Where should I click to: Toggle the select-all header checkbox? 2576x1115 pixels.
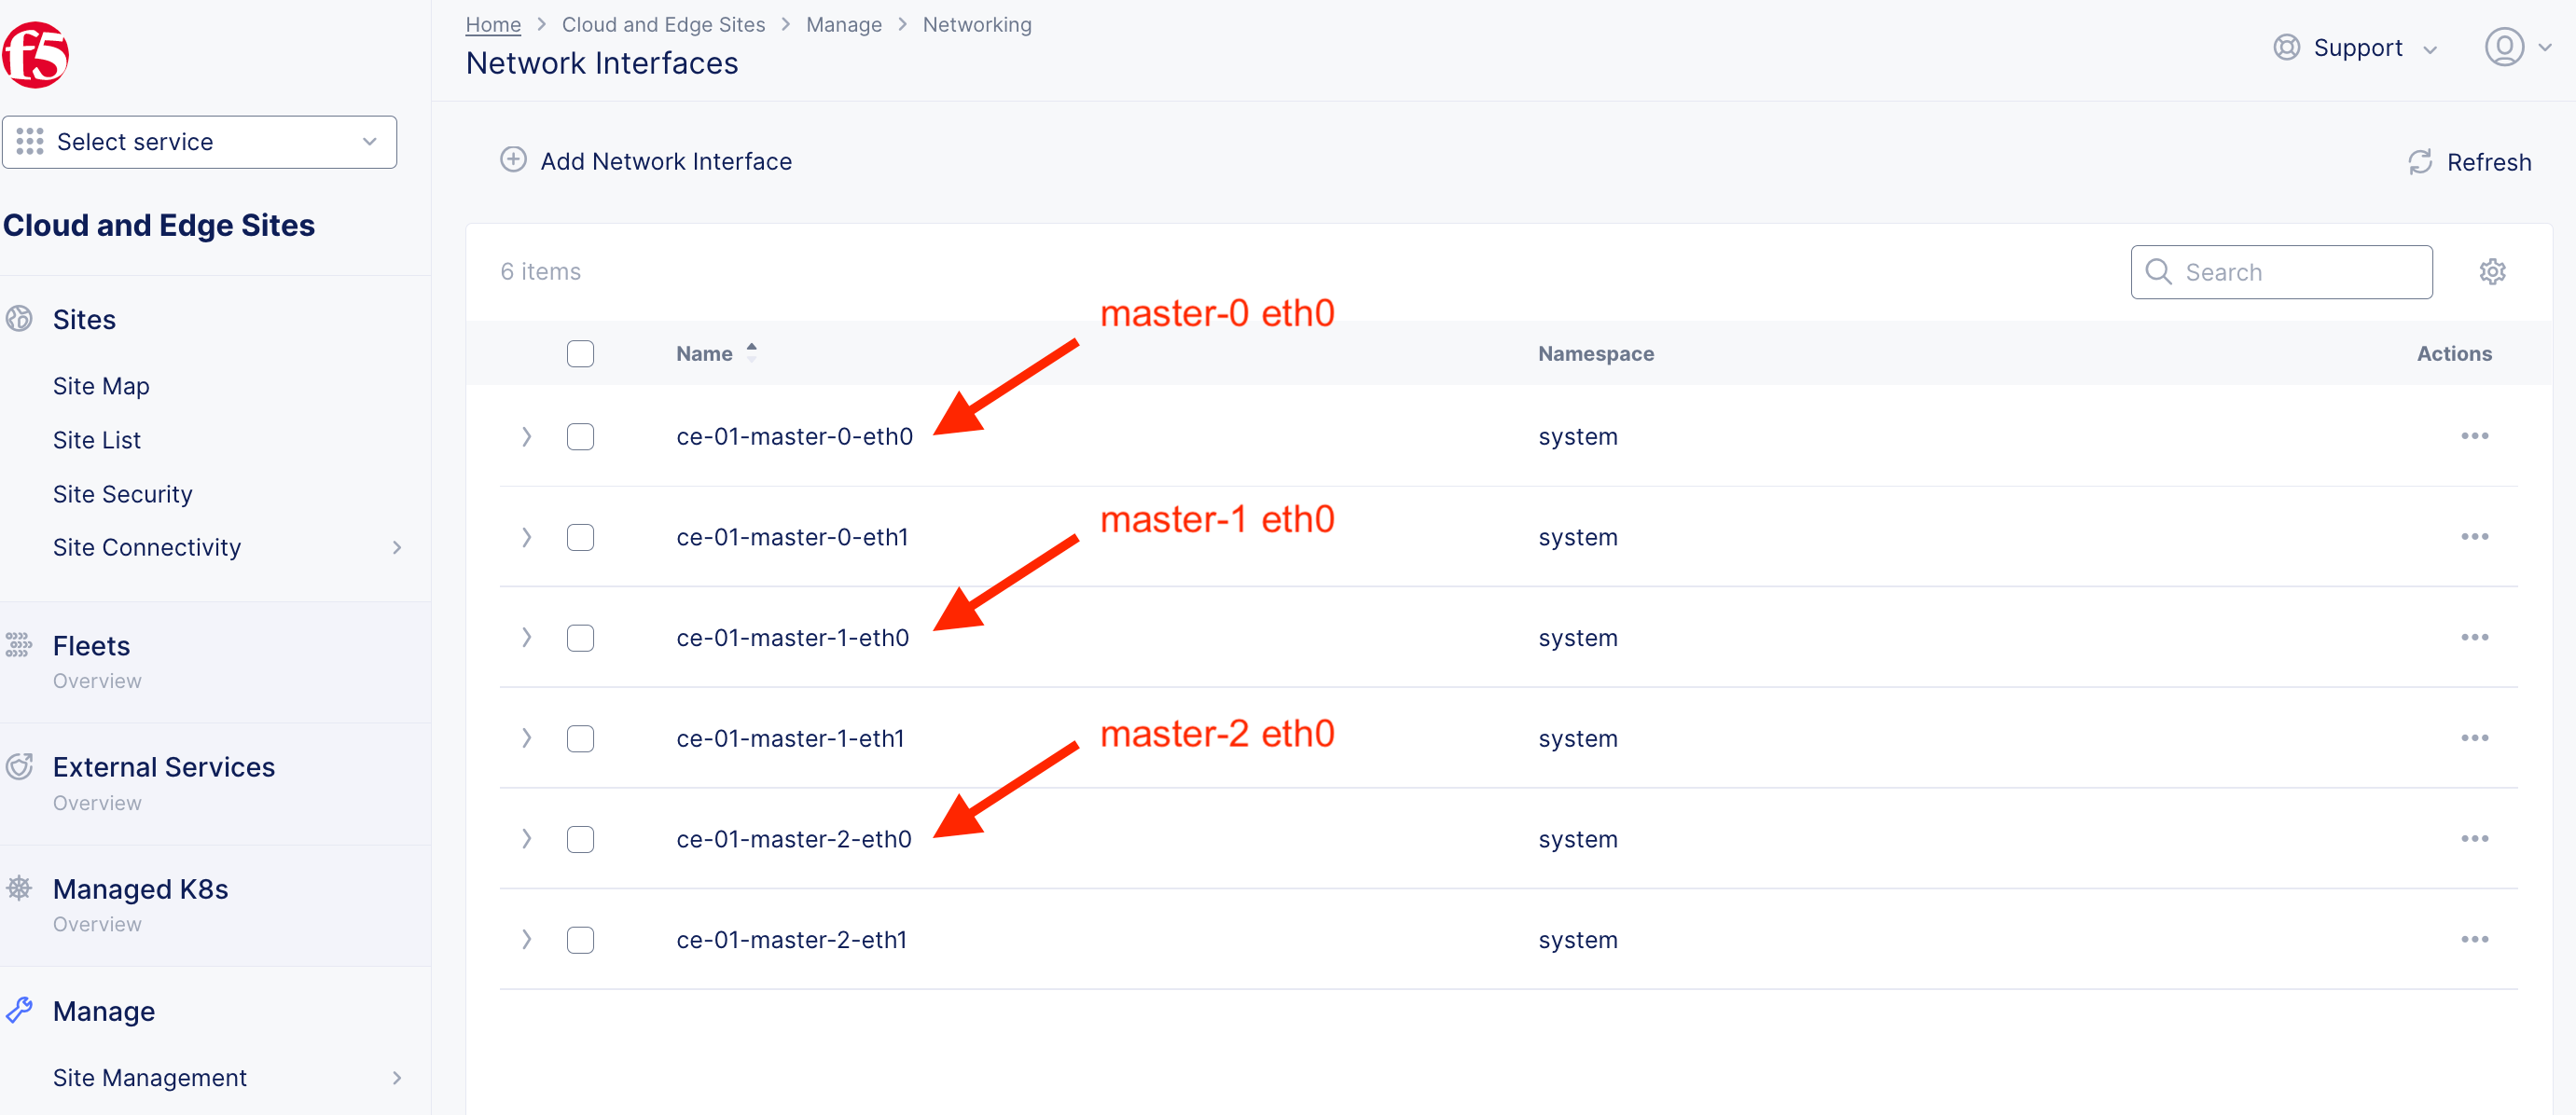pyautogui.click(x=580, y=353)
